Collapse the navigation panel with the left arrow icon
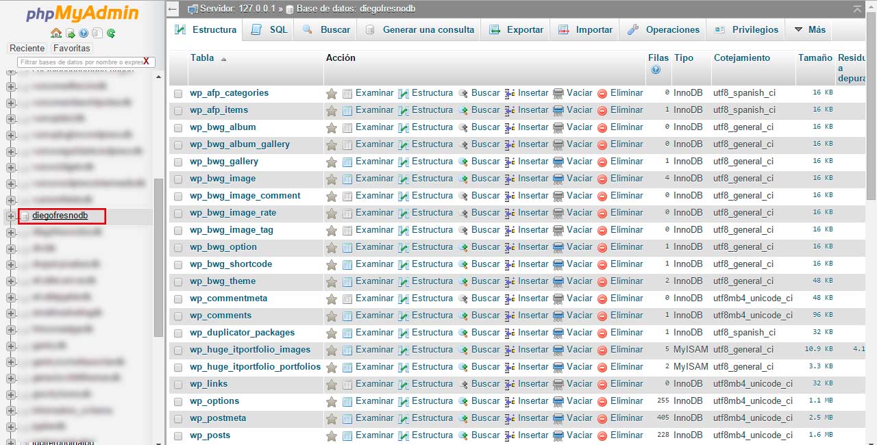877x445 pixels. pyautogui.click(x=172, y=9)
